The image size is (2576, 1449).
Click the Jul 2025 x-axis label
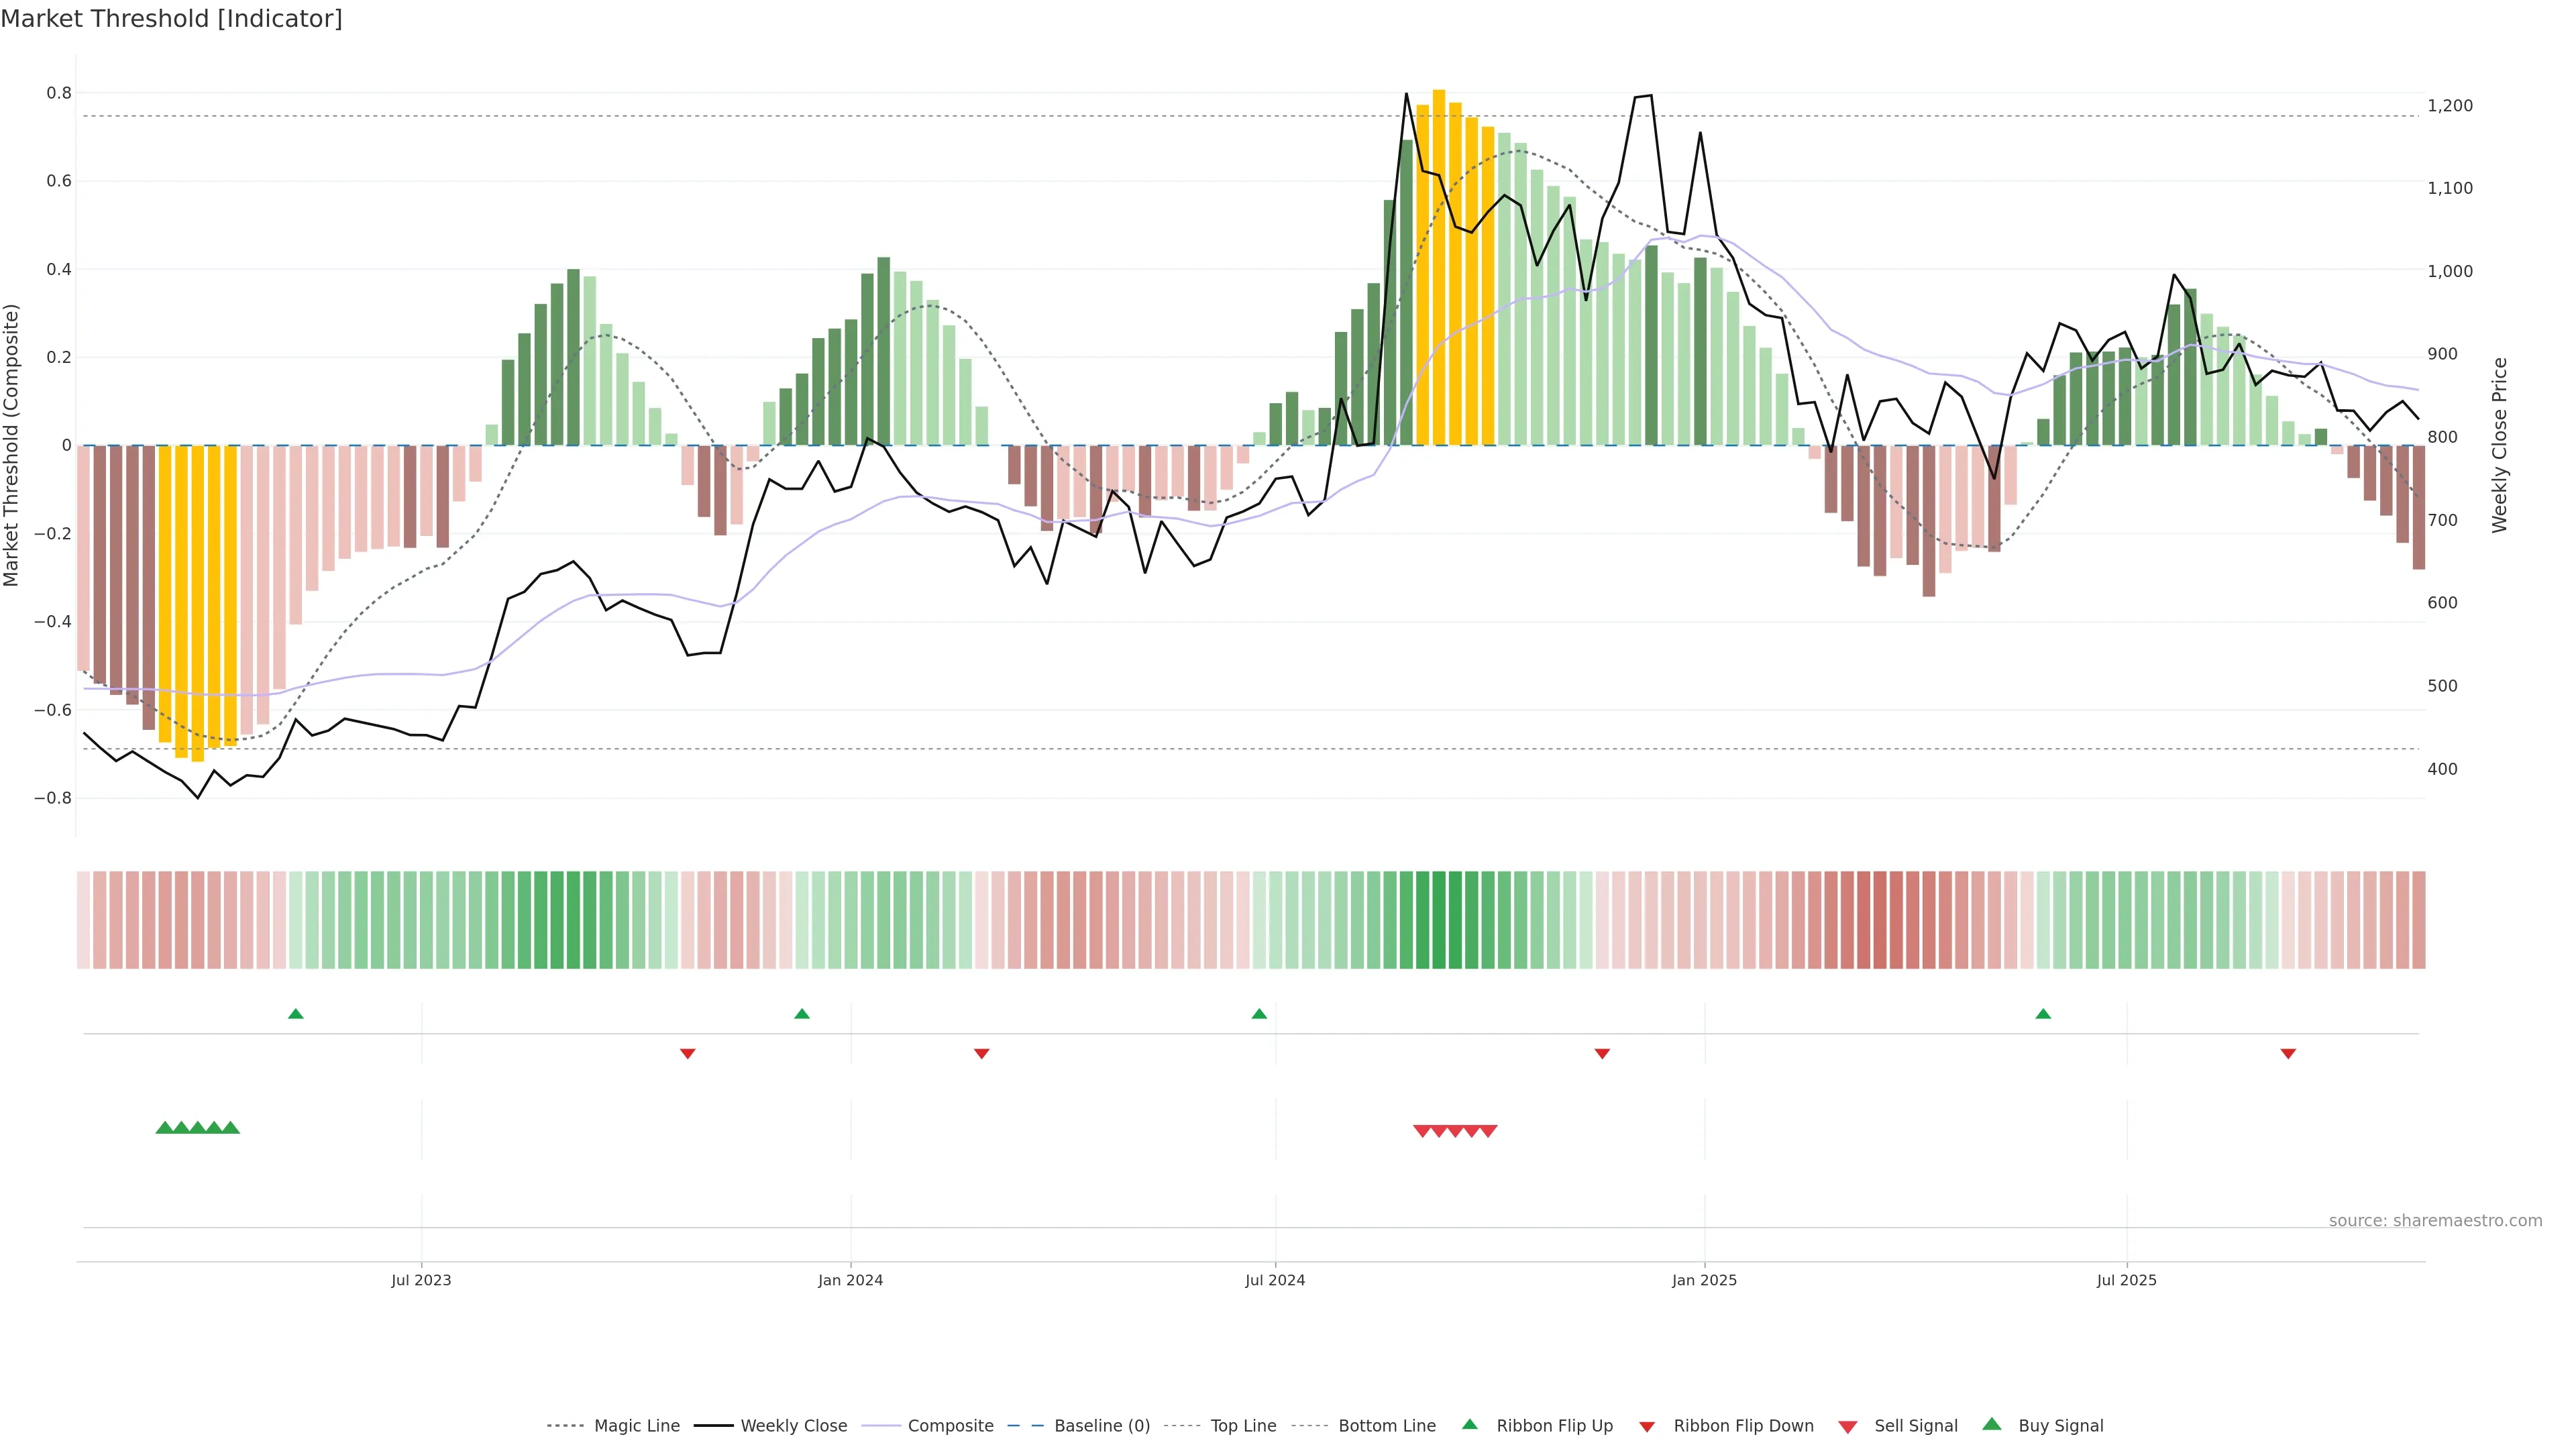[2126, 1280]
